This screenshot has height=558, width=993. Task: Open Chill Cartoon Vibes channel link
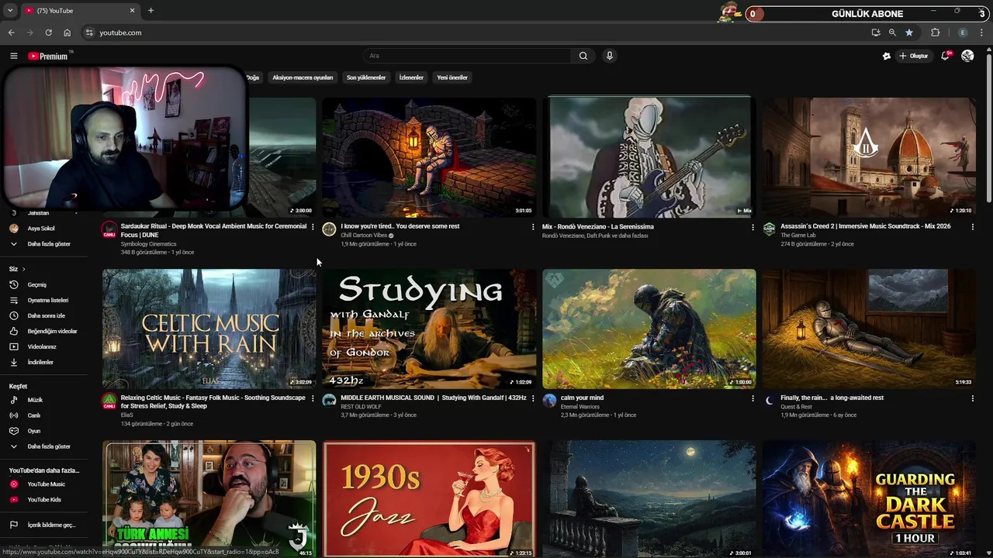(364, 235)
